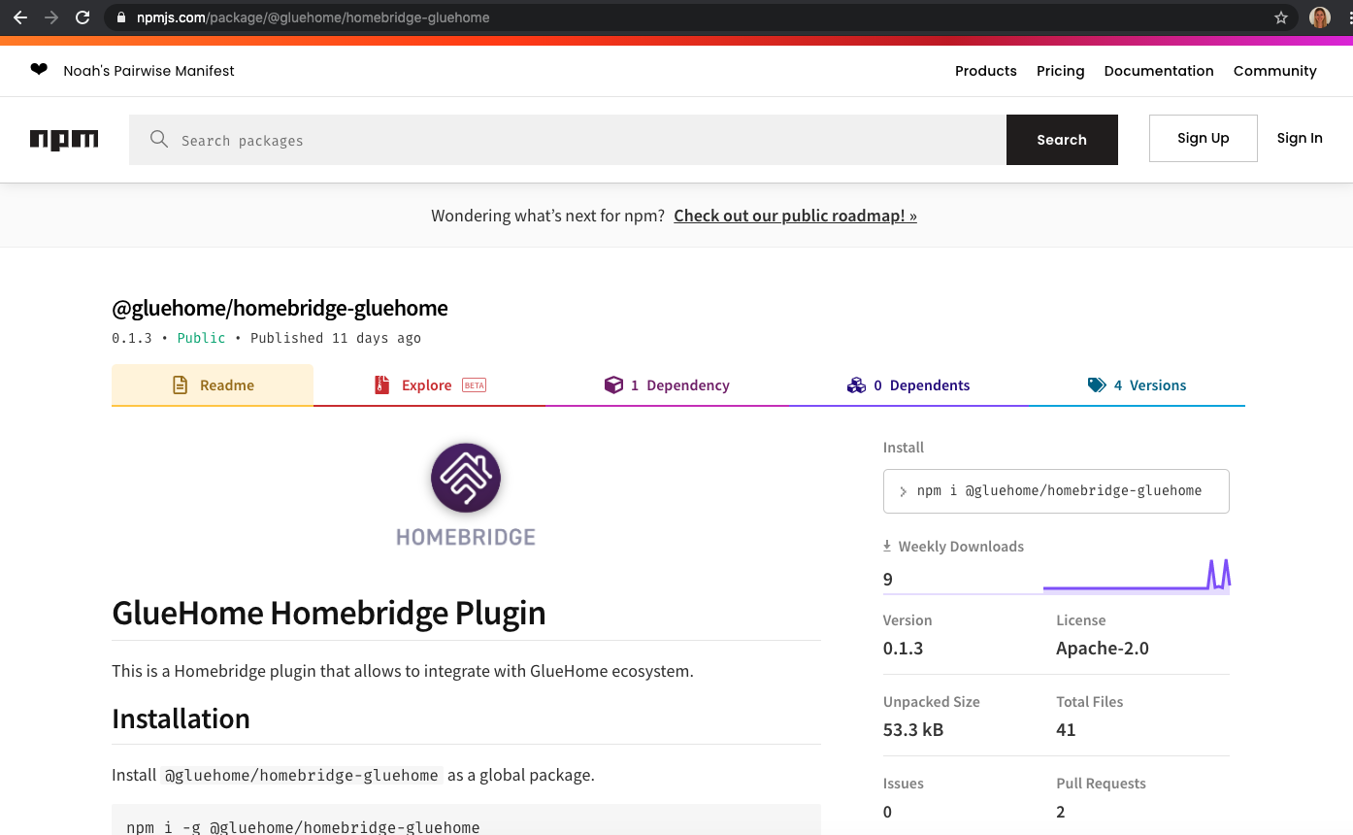Viewport: 1353px width, 835px height.
Task: Open the Chrome profile avatar
Action: point(1320,17)
